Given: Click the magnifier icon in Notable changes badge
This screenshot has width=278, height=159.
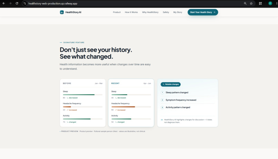Looking at the screenshot, I should coord(163,84).
